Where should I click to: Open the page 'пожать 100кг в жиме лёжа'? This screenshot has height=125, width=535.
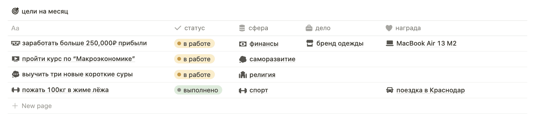click(65, 90)
